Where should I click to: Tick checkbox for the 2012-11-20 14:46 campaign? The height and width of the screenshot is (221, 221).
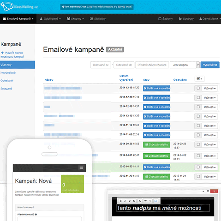[198, 176]
